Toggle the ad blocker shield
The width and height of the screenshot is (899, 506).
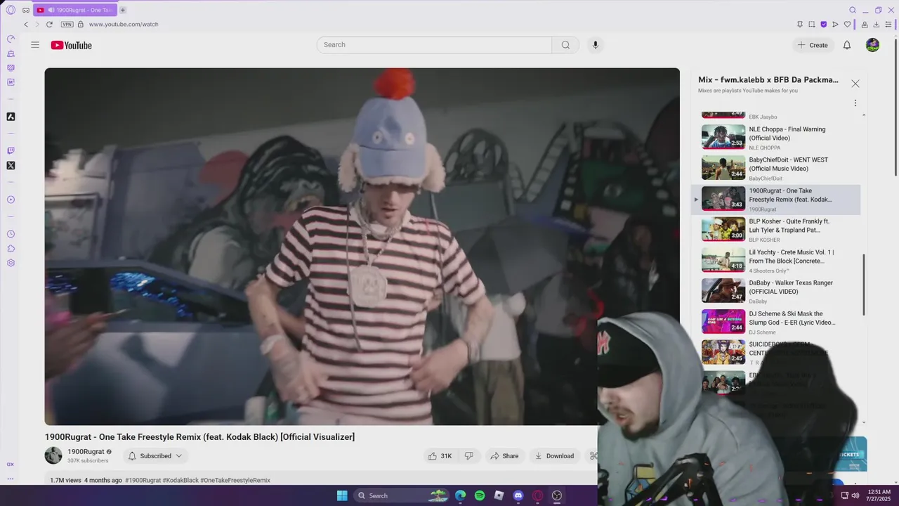tap(823, 24)
